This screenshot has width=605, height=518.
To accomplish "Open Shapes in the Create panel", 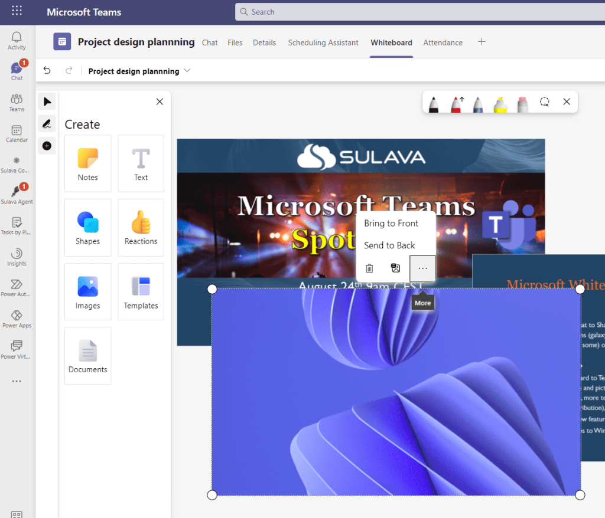I will point(87,228).
